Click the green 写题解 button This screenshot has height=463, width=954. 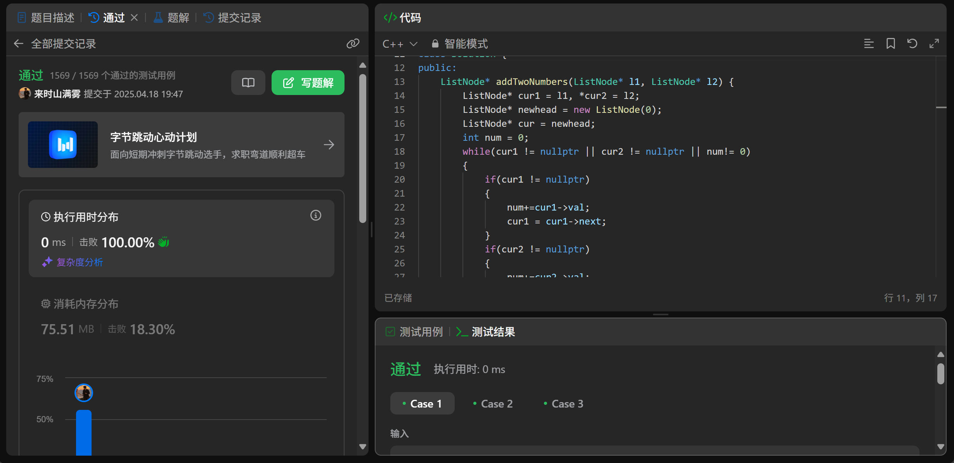coord(308,83)
